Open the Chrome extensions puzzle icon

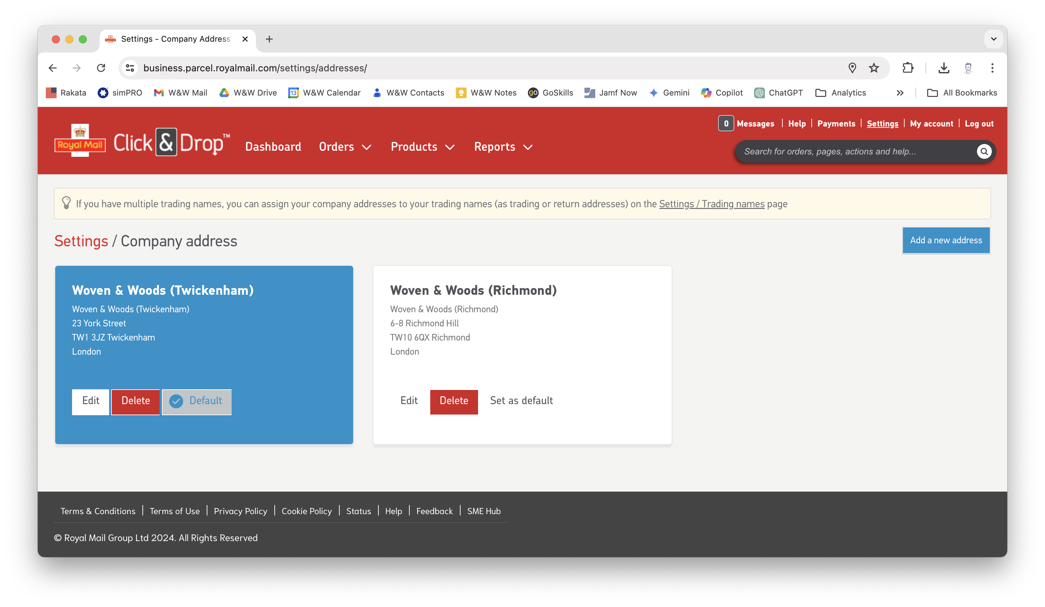[908, 68]
